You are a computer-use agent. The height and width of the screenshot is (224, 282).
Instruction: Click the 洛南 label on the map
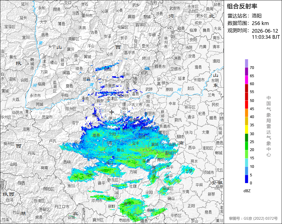tap(26, 129)
